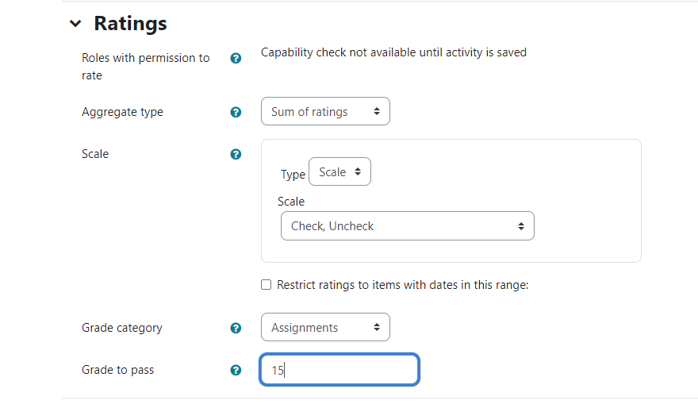The width and height of the screenshot is (698, 404).
Task: Click the Type label inside Scale box
Action: (293, 175)
